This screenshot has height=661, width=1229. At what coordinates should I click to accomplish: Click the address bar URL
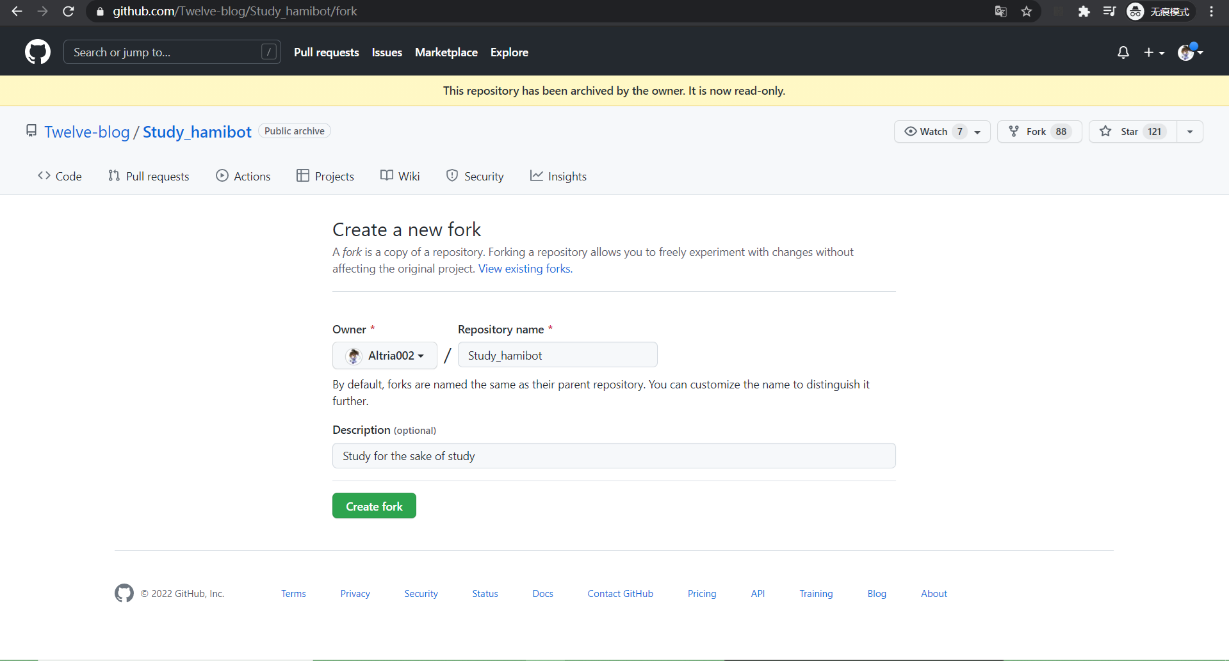[235, 12]
